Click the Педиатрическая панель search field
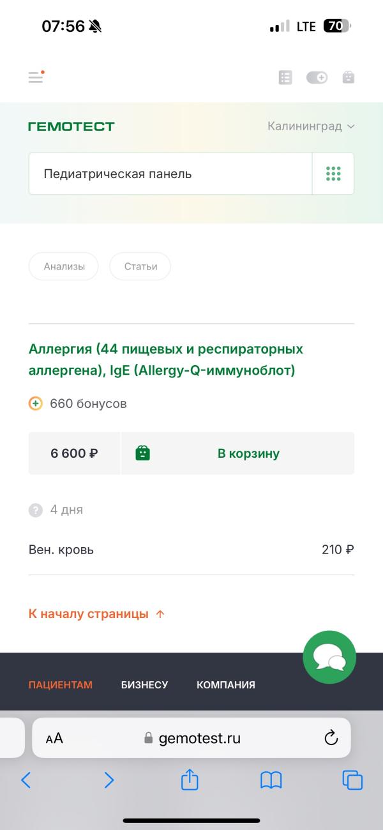This screenshot has width=383, height=830. 170,174
